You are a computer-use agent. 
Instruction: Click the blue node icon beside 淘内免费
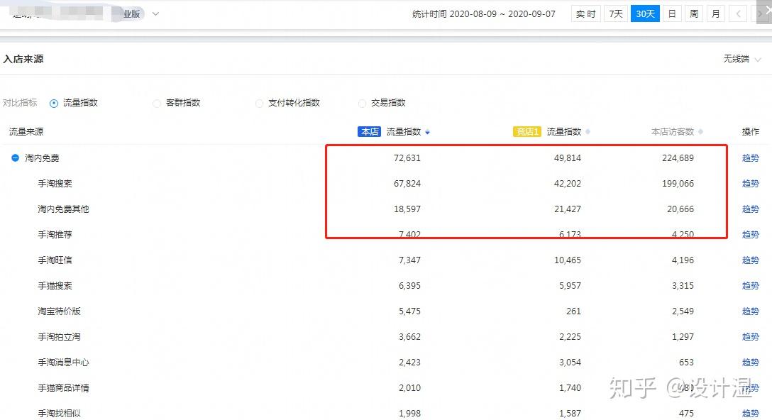click(x=16, y=157)
